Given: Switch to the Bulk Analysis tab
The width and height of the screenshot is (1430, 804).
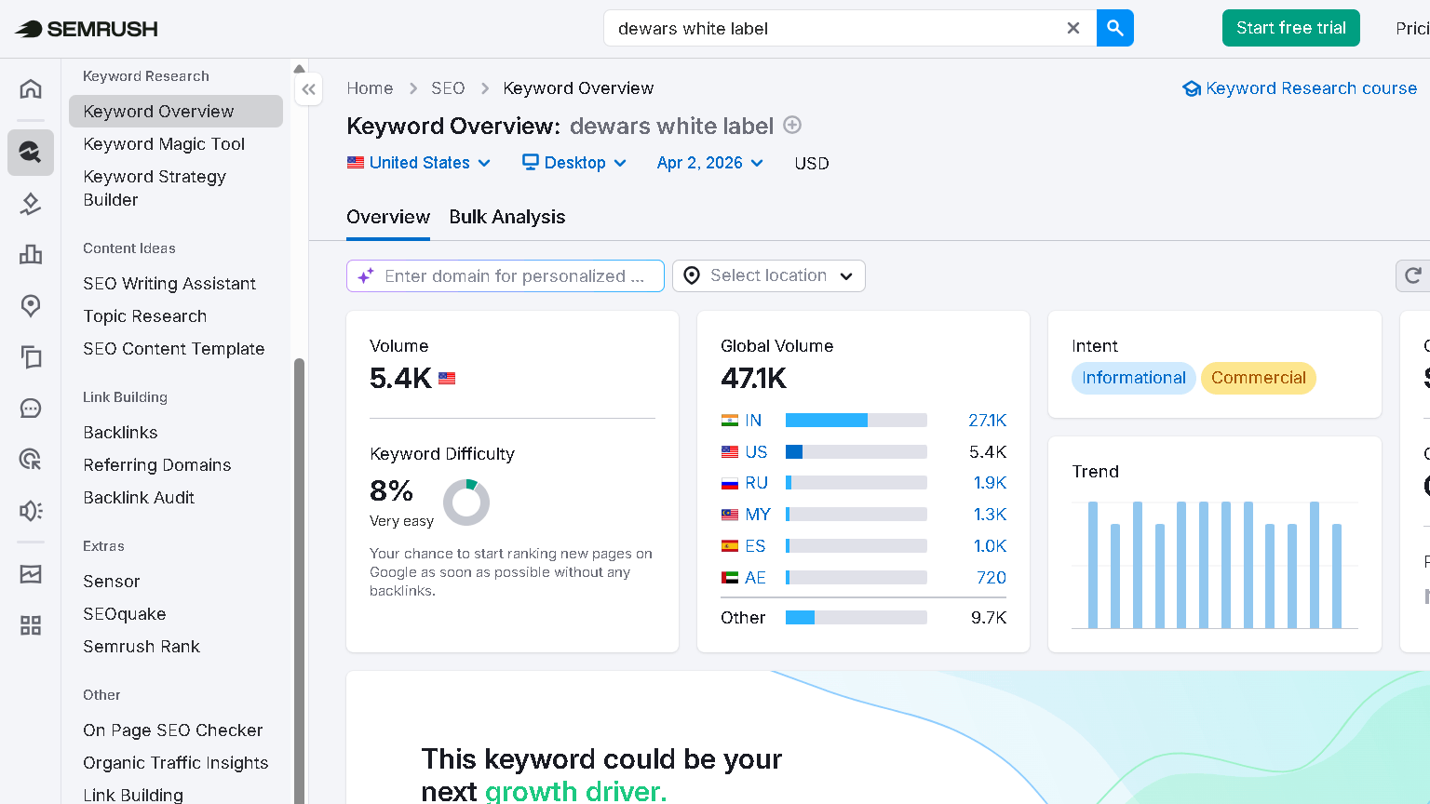Looking at the screenshot, I should pyautogui.click(x=506, y=217).
